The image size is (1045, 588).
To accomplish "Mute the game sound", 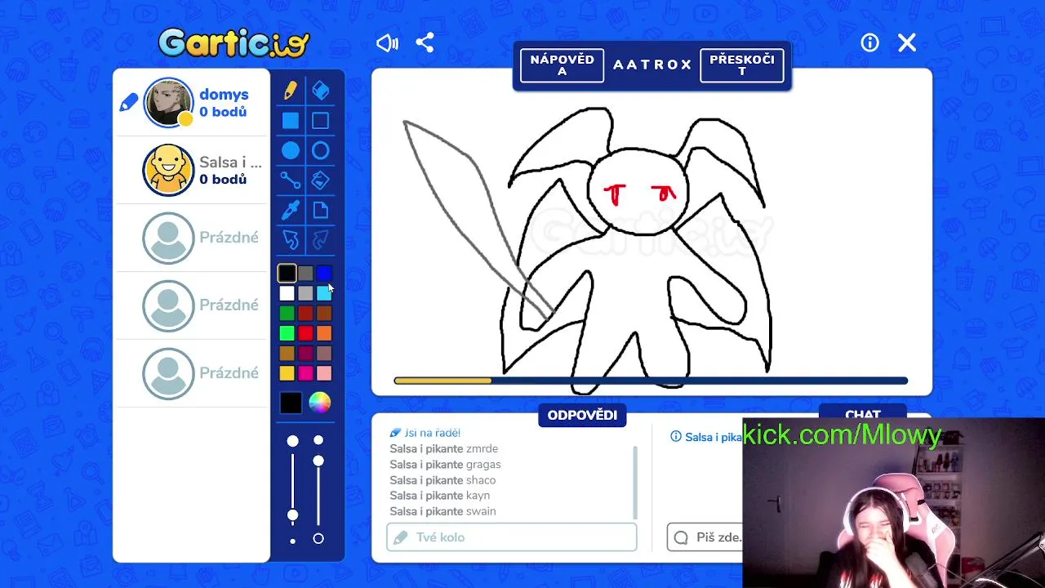I will click(387, 42).
